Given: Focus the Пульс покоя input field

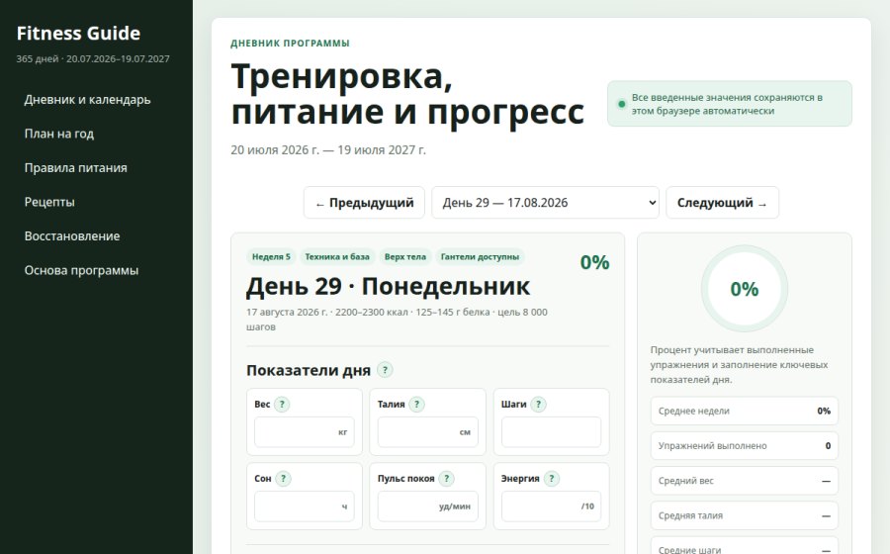Looking at the screenshot, I should tap(428, 507).
